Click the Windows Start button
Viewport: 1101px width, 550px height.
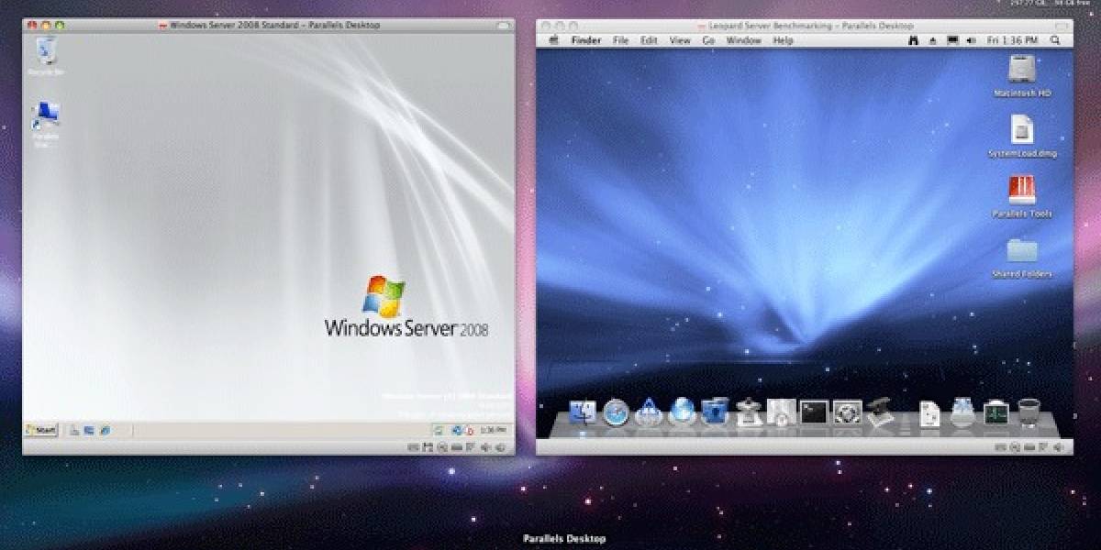pos(41,429)
